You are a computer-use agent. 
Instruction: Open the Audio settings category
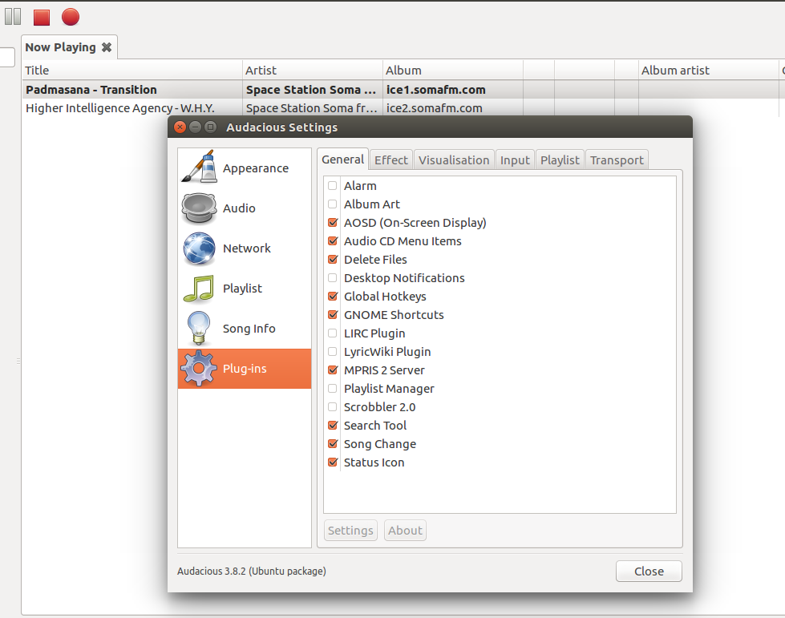pos(245,208)
